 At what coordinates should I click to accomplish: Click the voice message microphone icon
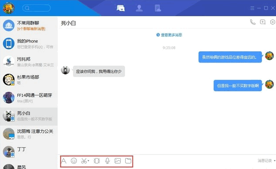107,161
